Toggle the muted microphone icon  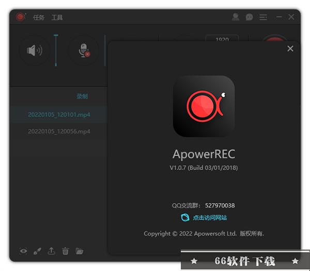tap(84, 50)
